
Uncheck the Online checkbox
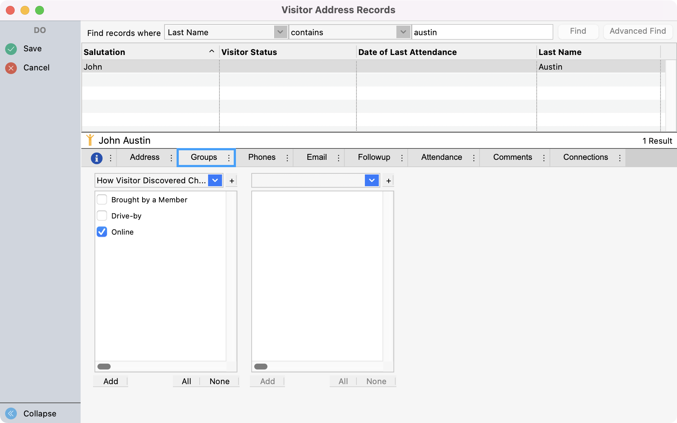(x=102, y=232)
